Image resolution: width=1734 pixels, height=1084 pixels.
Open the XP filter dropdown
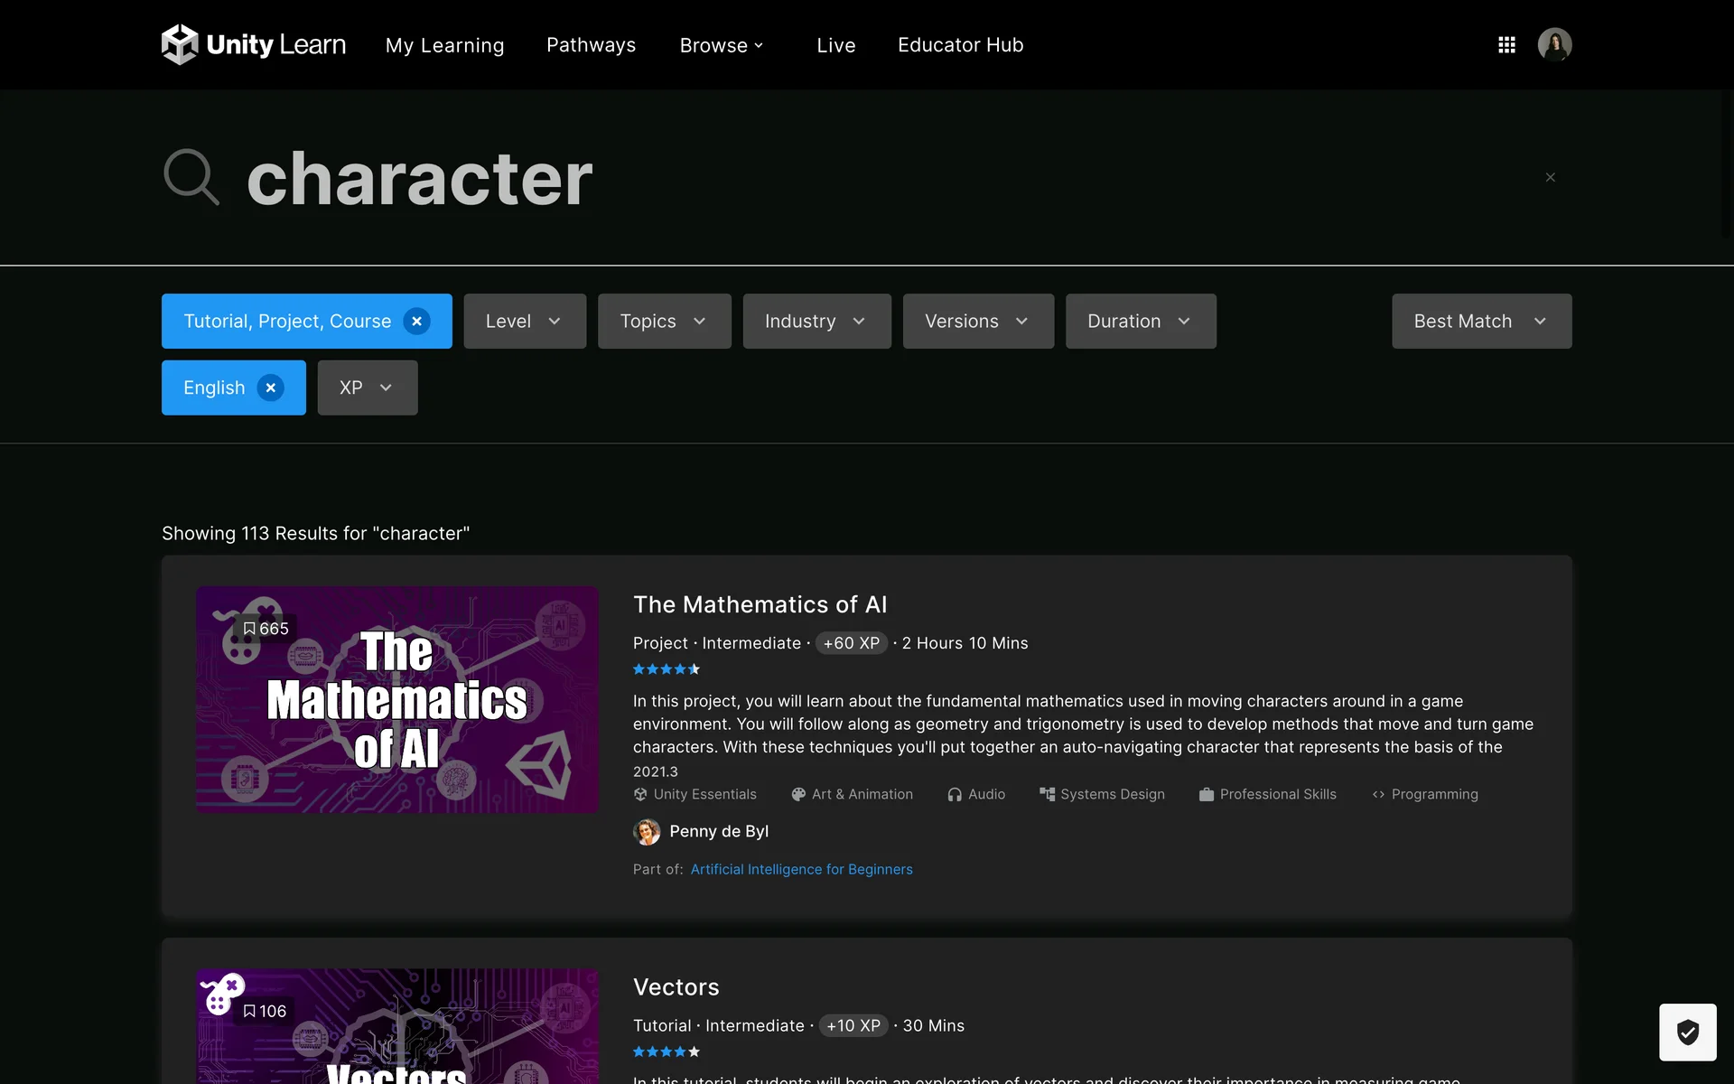click(367, 388)
